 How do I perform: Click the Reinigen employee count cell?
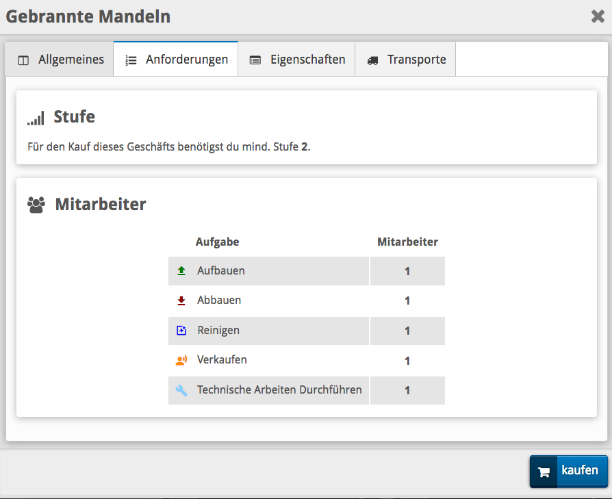tap(407, 331)
